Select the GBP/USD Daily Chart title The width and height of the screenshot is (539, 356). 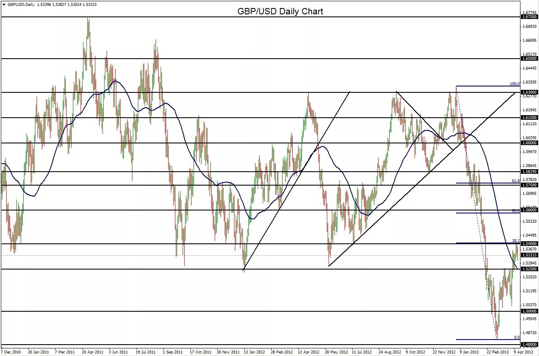click(x=280, y=11)
